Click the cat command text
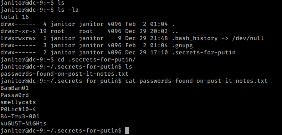The width and height of the screenshot is (282, 135). click(x=196, y=81)
